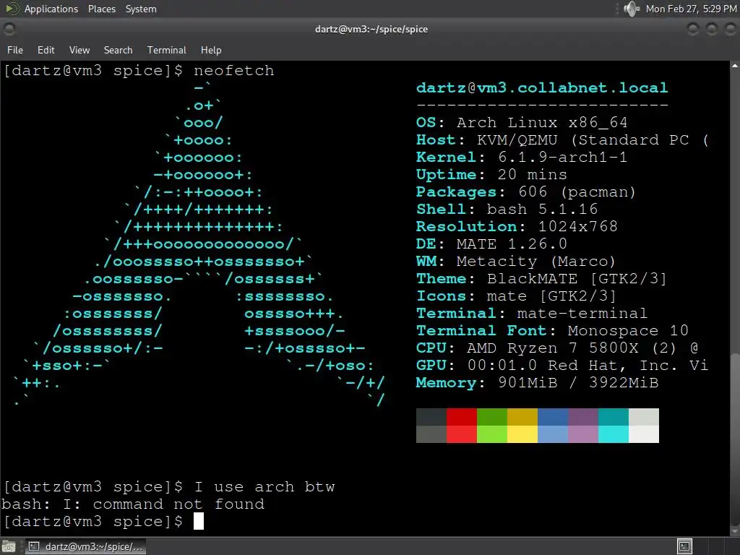This screenshot has height=555, width=740.
Task: Click the scrollbar up arrow
Action: [735, 66]
